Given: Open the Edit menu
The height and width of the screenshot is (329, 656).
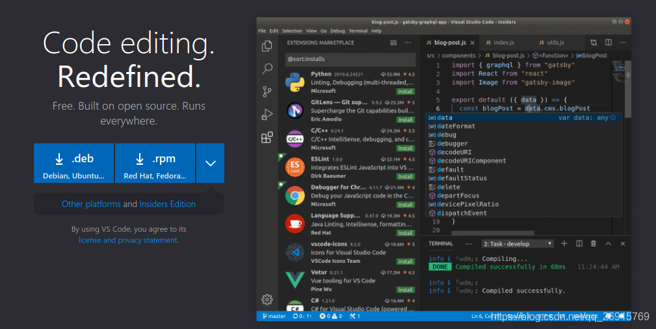Looking at the screenshot, I should [274, 31].
